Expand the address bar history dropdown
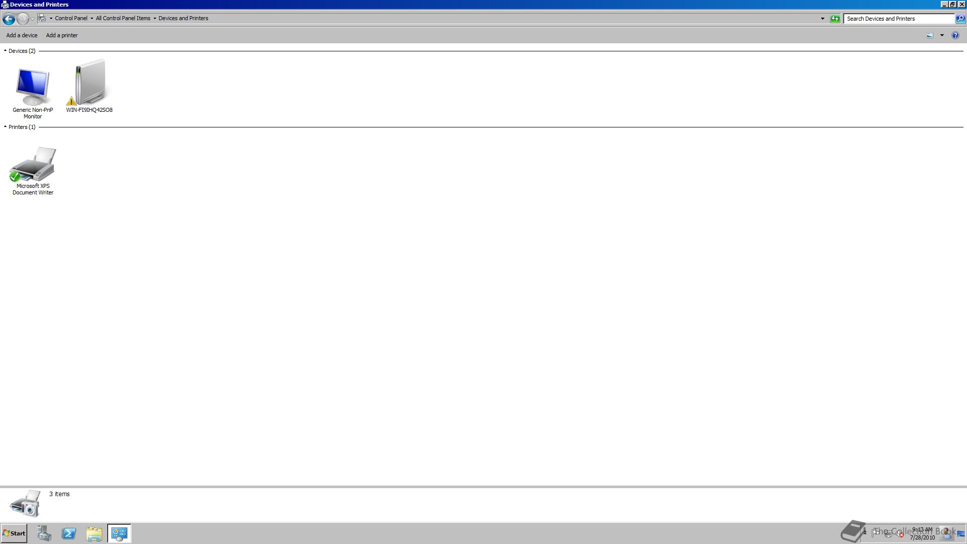This screenshot has height=544, width=967. coord(822,19)
